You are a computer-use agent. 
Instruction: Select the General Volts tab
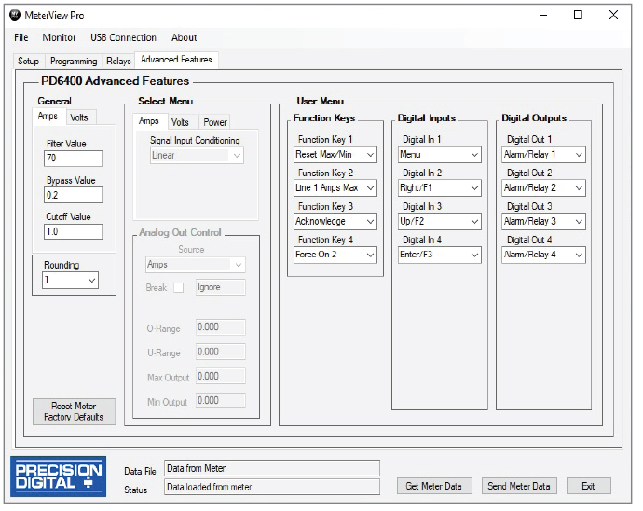point(79,117)
